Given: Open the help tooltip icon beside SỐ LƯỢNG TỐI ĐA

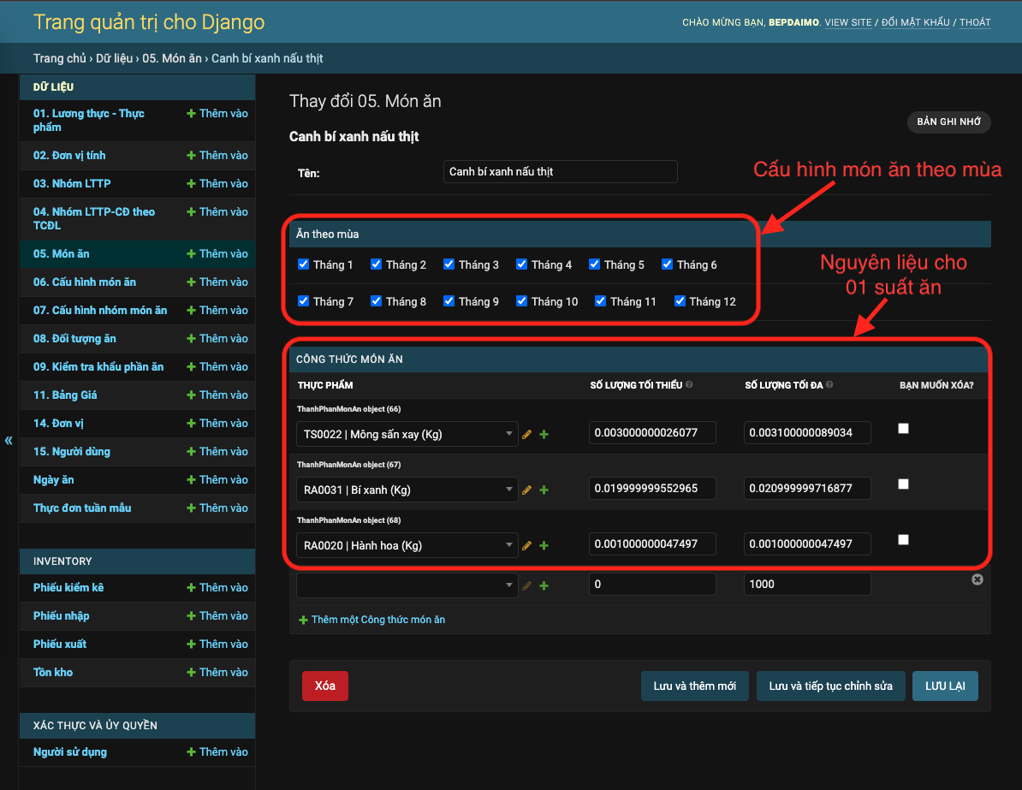Looking at the screenshot, I should [829, 384].
